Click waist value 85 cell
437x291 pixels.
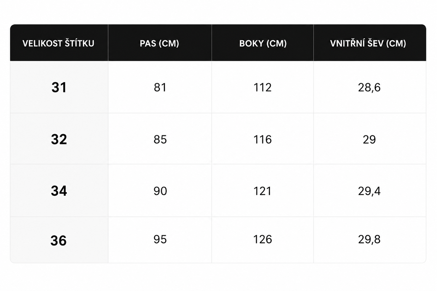click(160, 139)
